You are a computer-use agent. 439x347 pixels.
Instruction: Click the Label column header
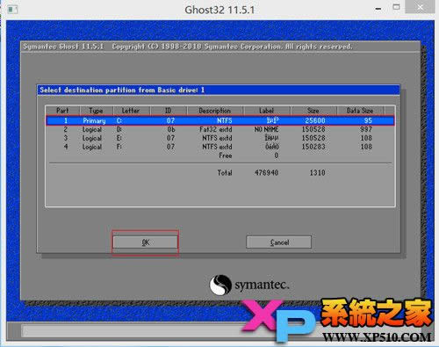tap(267, 111)
